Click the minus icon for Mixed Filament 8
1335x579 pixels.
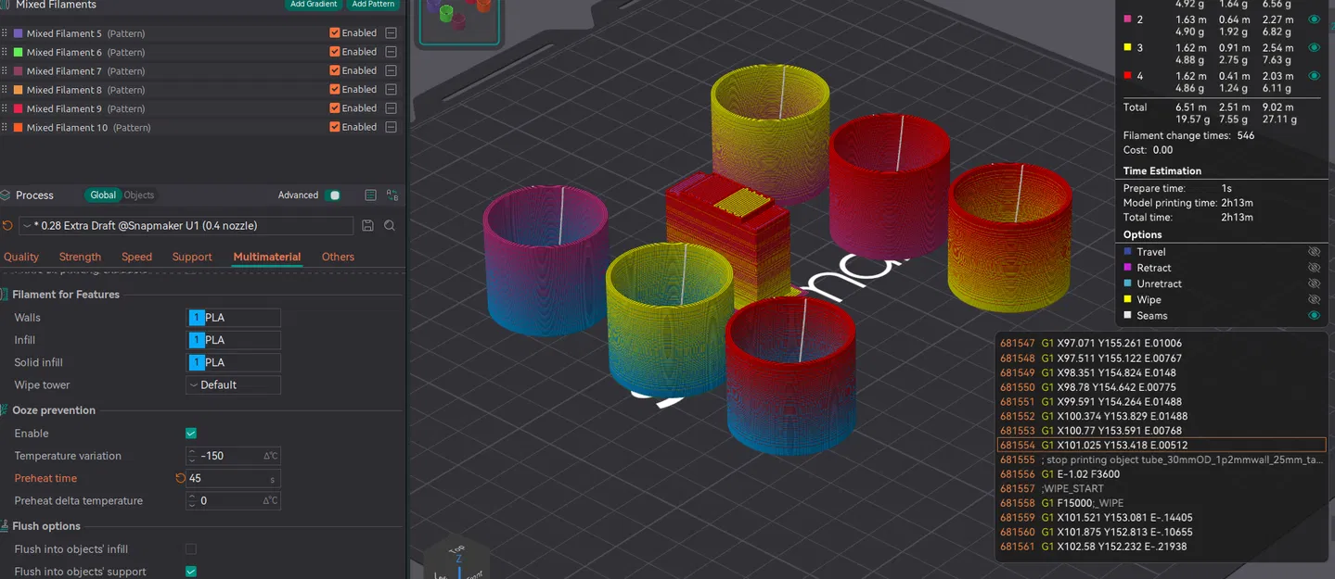[x=391, y=90]
